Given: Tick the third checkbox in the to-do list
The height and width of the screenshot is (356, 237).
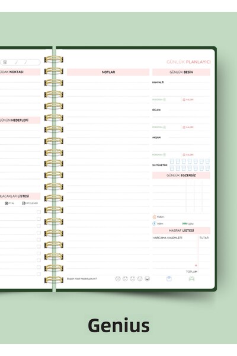Looking at the screenshot, I should pos(39,226).
